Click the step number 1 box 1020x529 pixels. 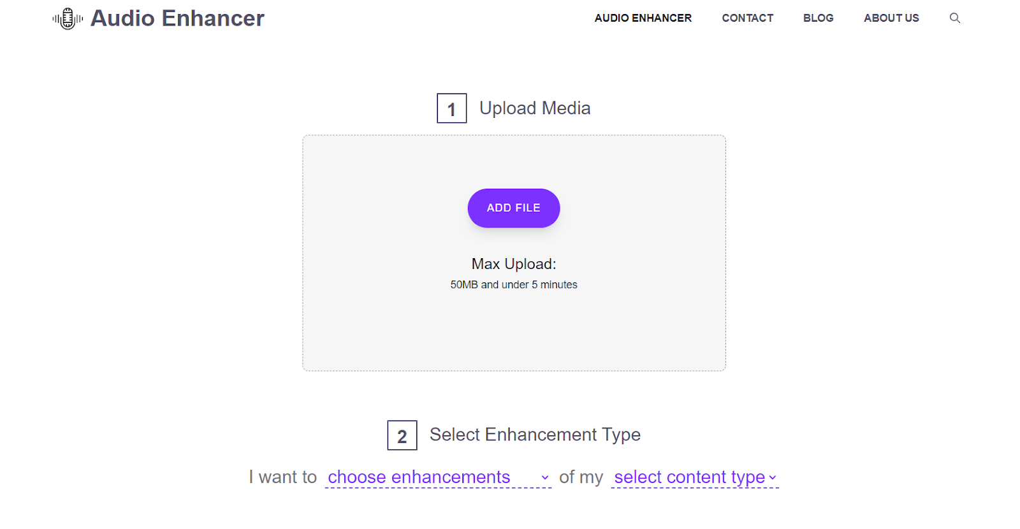coord(451,108)
